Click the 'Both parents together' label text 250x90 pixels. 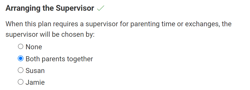coord(59,59)
